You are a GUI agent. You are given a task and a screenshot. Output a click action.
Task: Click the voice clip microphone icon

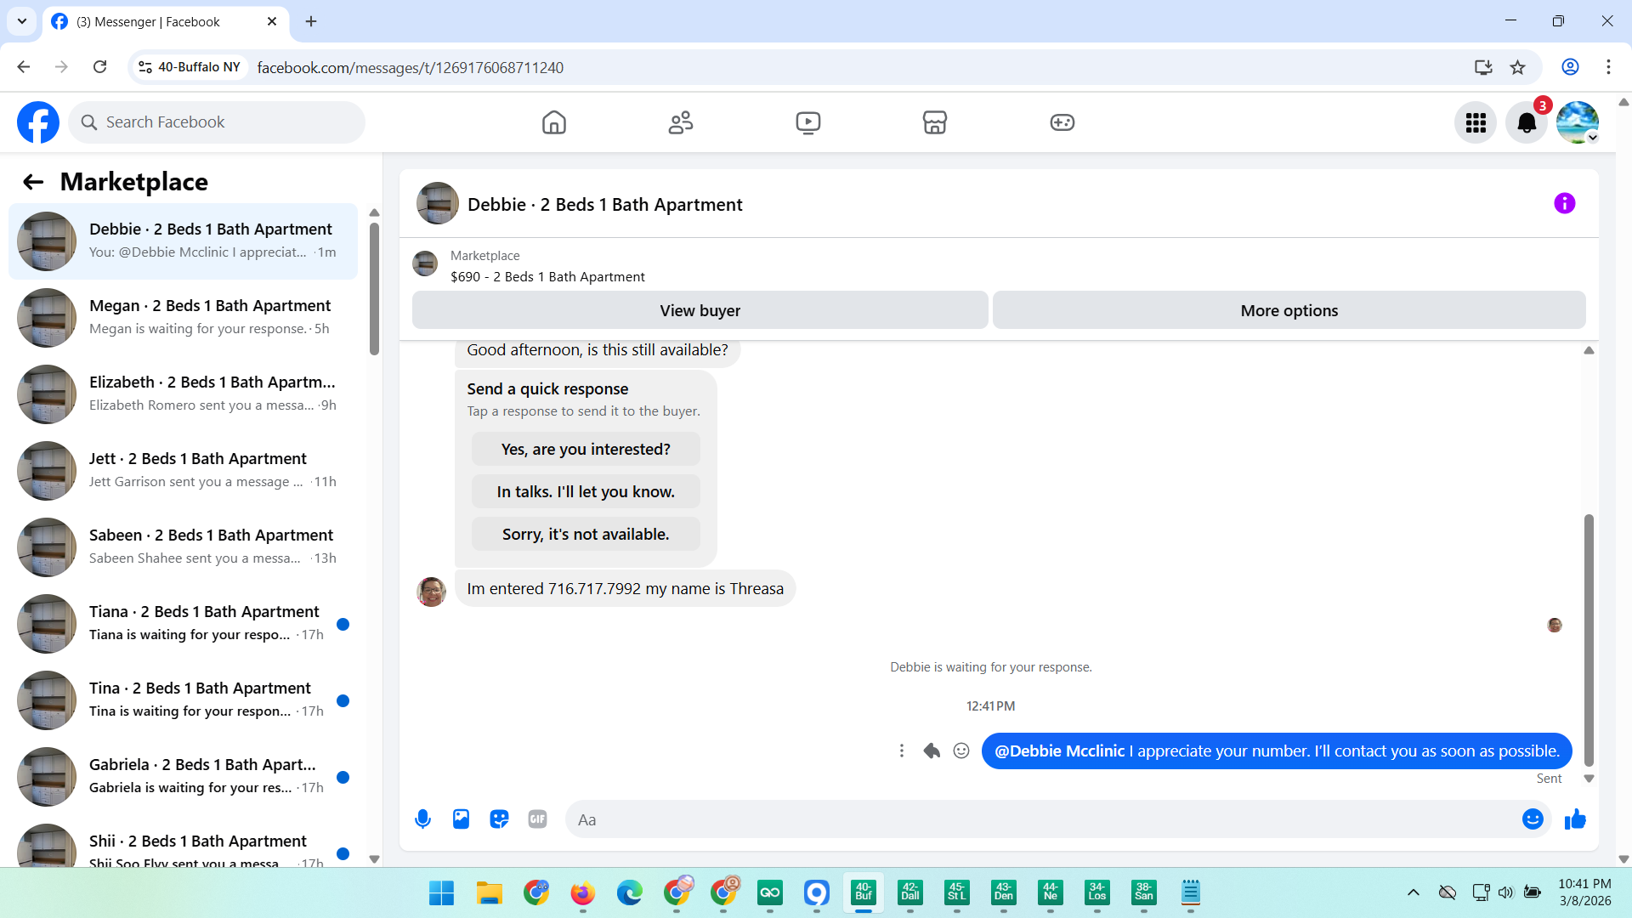(x=422, y=819)
